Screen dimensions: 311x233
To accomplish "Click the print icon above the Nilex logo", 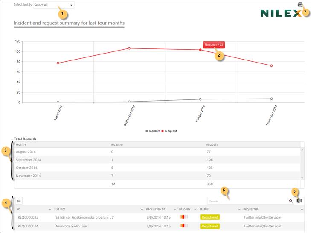I will click(x=300, y=5).
